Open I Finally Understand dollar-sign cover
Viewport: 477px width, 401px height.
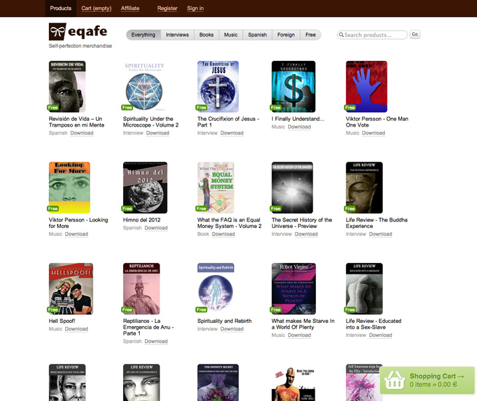point(293,86)
